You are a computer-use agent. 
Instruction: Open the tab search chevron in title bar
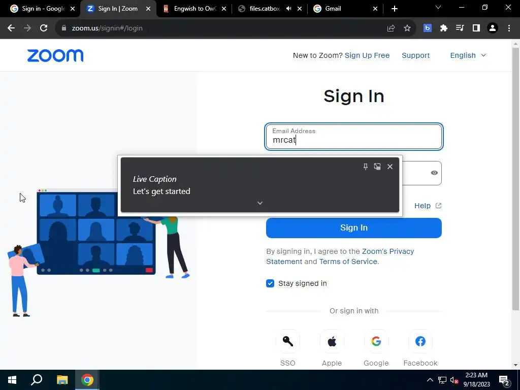[x=438, y=7]
